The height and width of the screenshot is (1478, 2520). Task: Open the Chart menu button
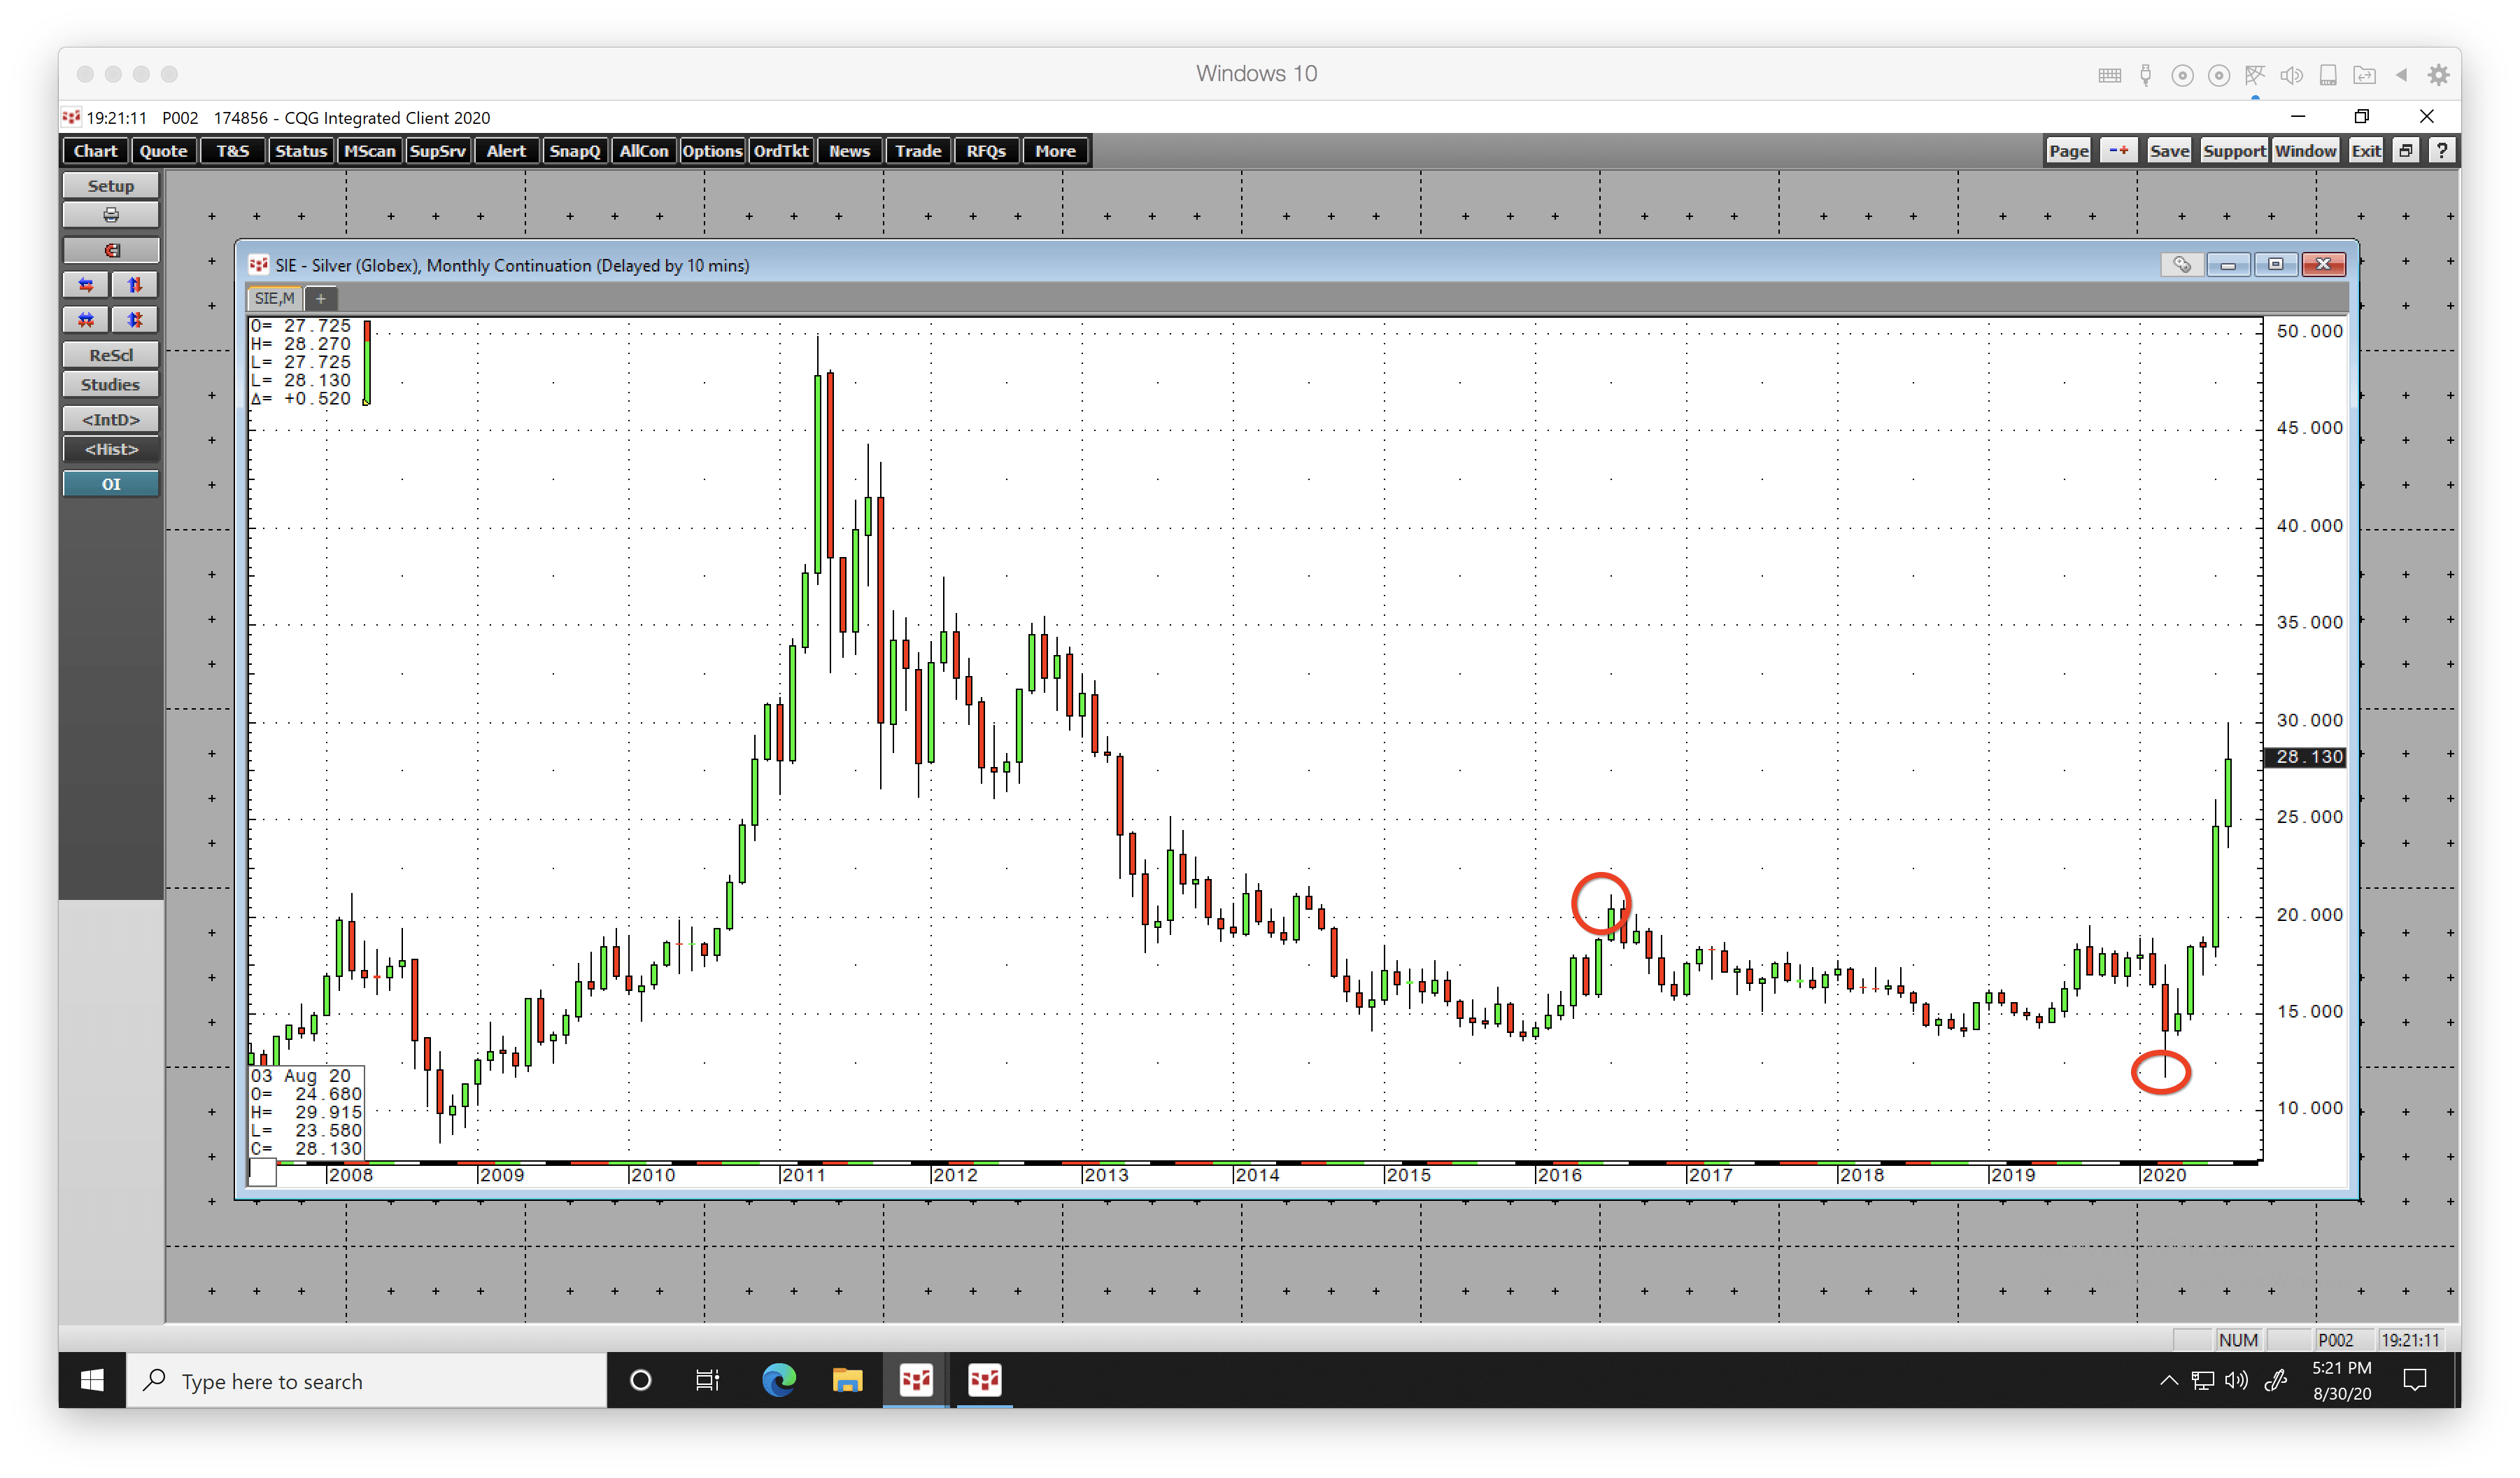95,151
